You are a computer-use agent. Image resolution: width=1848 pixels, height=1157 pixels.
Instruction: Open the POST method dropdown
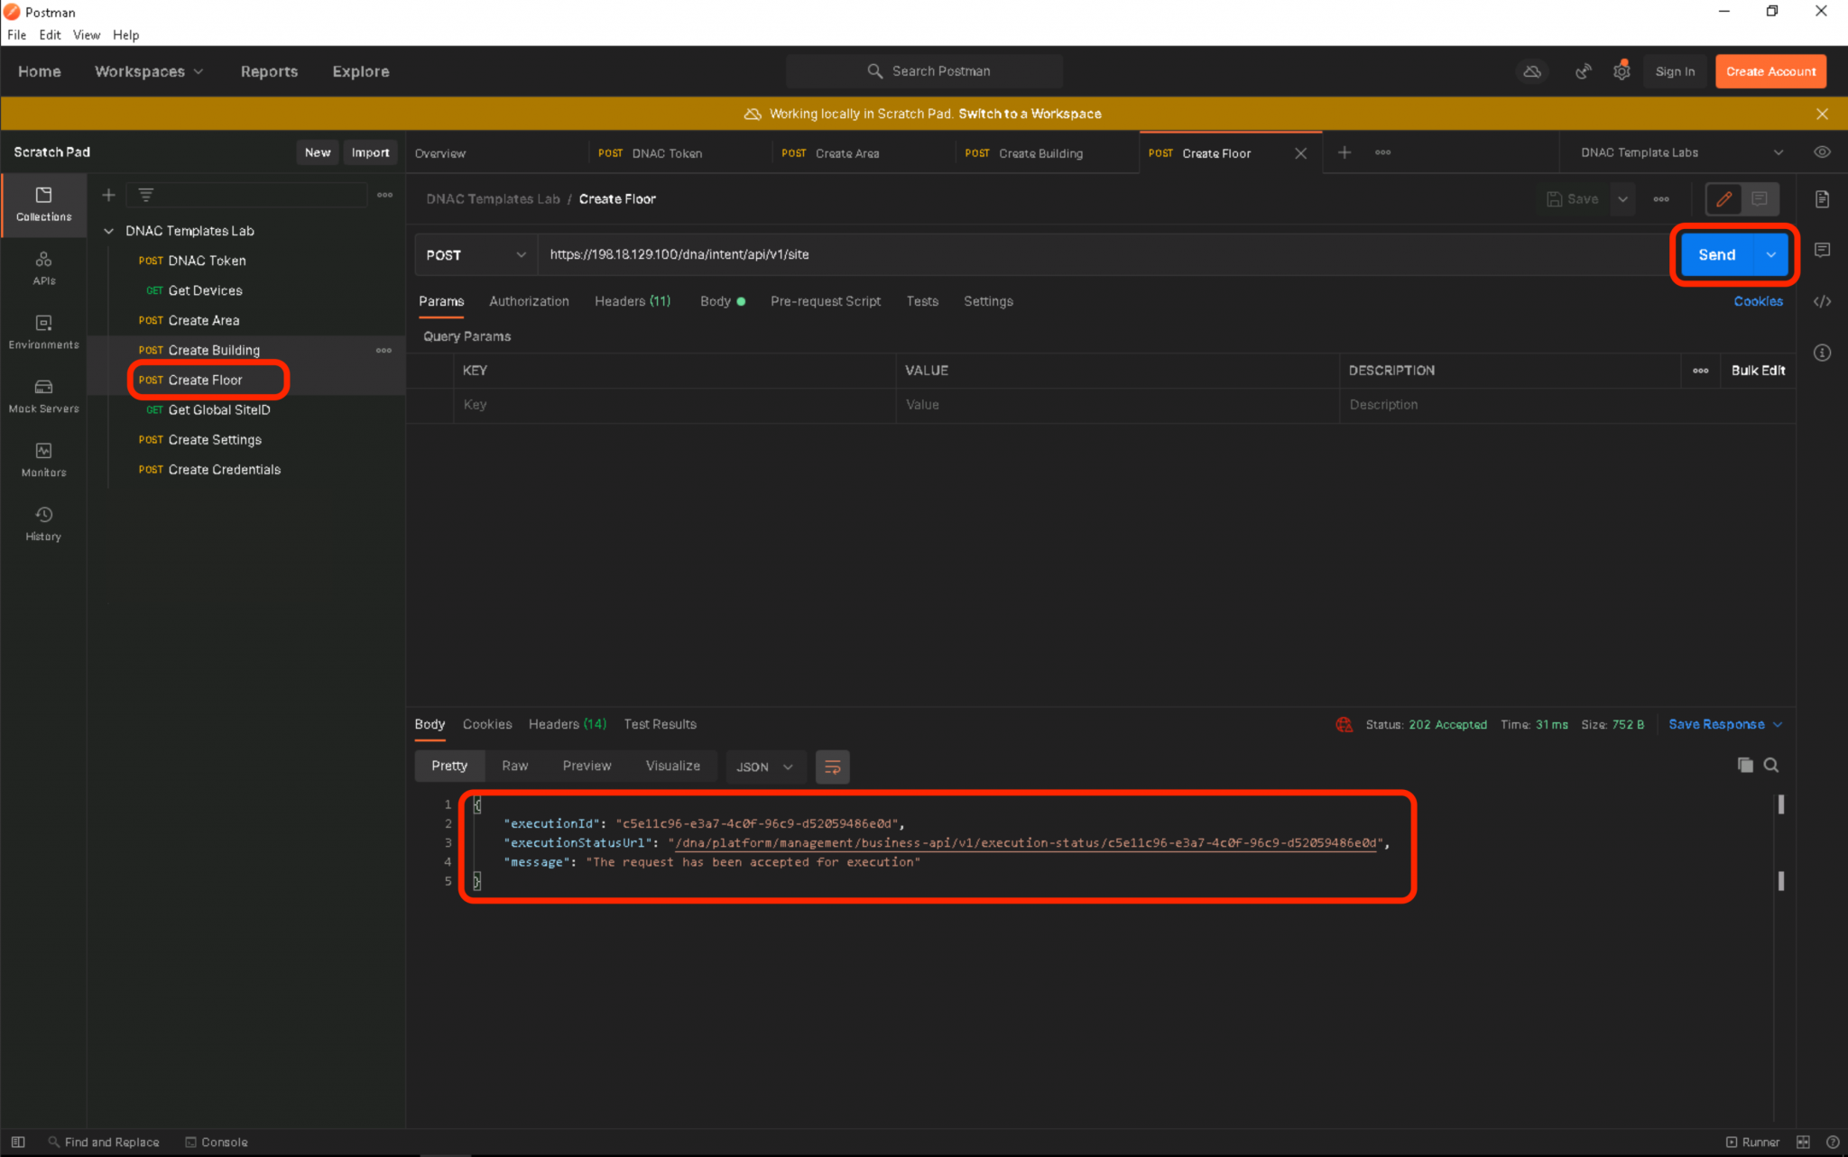point(476,255)
